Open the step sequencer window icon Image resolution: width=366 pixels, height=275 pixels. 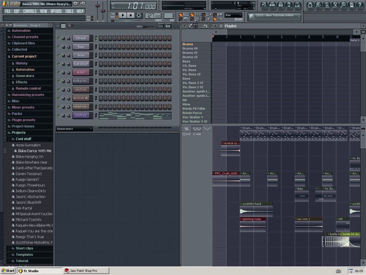pyautogui.click(x=272, y=5)
